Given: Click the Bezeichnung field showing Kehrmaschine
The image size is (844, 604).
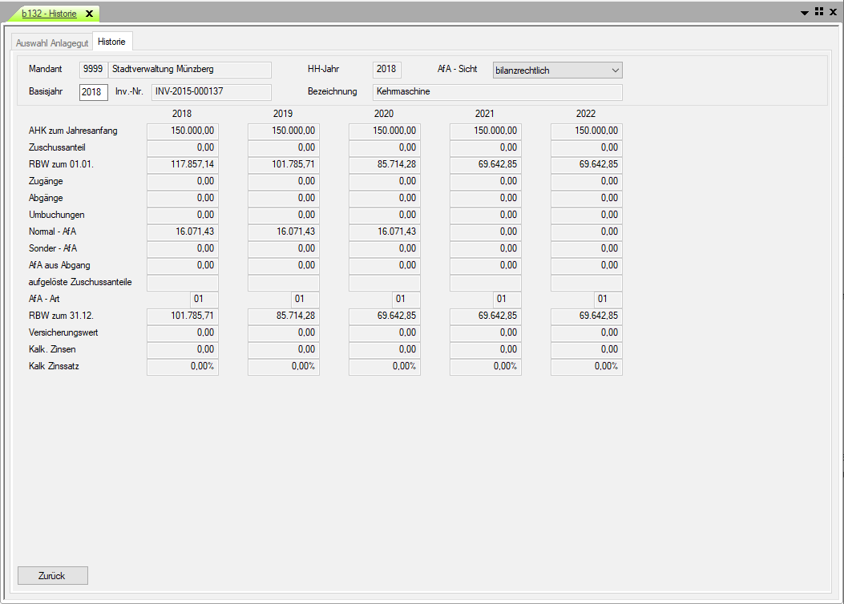Looking at the screenshot, I should [x=497, y=92].
